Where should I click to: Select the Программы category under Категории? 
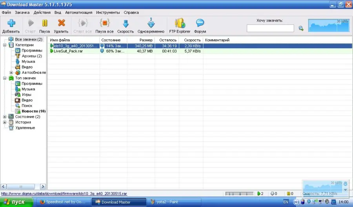pos(32,51)
